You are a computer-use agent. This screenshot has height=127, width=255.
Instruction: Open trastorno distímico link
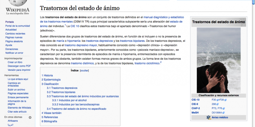point(82,63)
